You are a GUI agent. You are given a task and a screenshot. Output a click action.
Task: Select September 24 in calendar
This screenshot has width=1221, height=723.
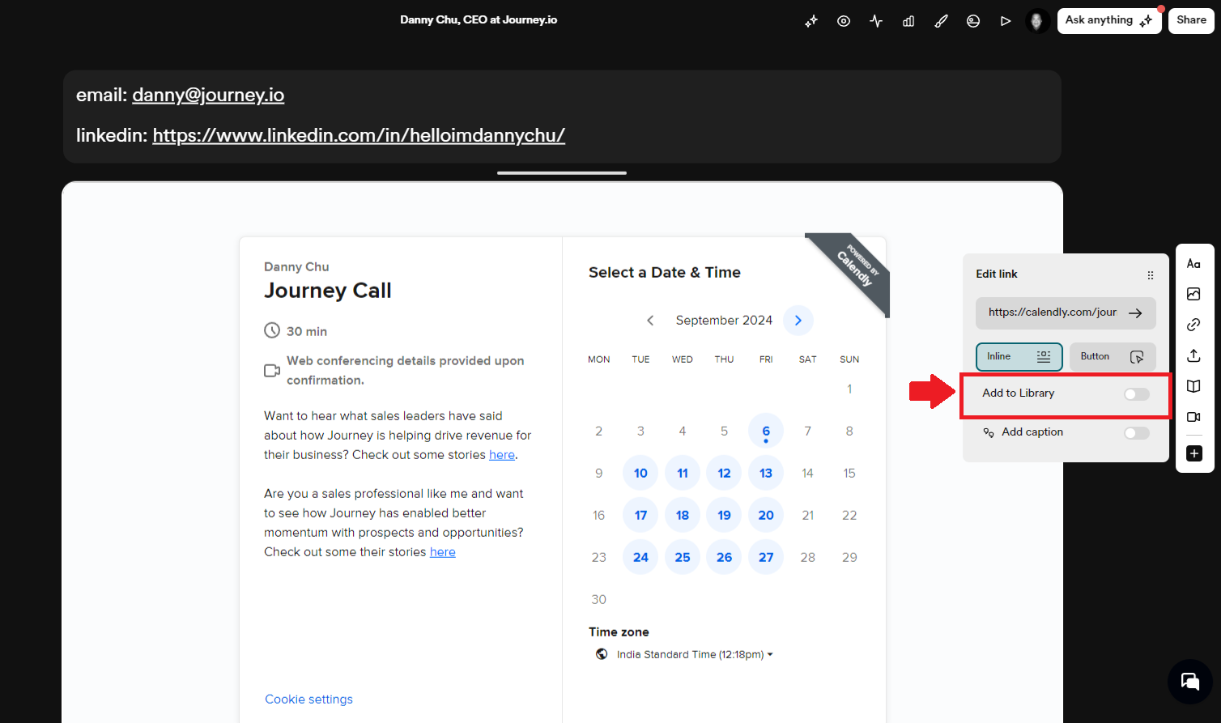tap(640, 558)
